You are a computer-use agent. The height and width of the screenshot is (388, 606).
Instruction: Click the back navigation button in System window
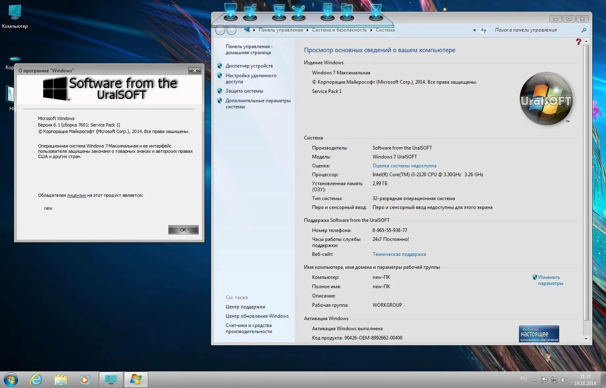(220, 30)
